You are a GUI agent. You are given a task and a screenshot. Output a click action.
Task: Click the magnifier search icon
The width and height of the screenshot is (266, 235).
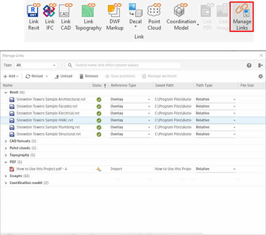(70, 65)
